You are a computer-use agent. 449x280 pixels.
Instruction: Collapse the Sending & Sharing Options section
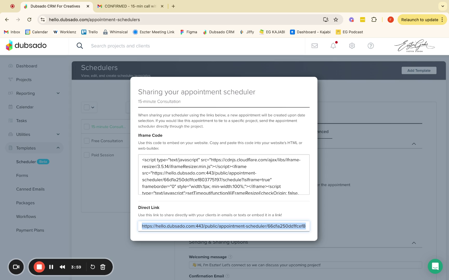(414, 243)
